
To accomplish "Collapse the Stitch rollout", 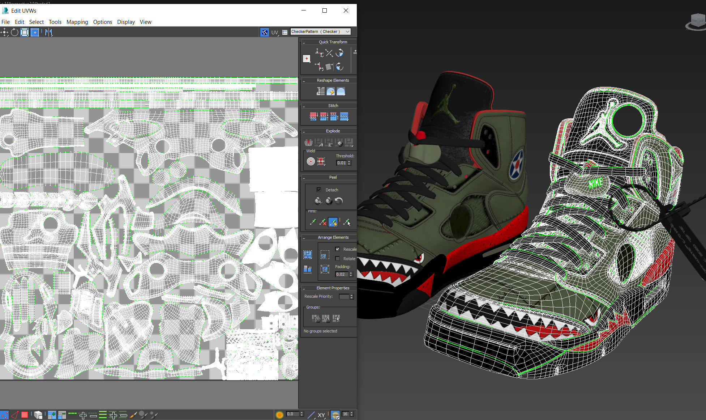I will click(x=304, y=106).
